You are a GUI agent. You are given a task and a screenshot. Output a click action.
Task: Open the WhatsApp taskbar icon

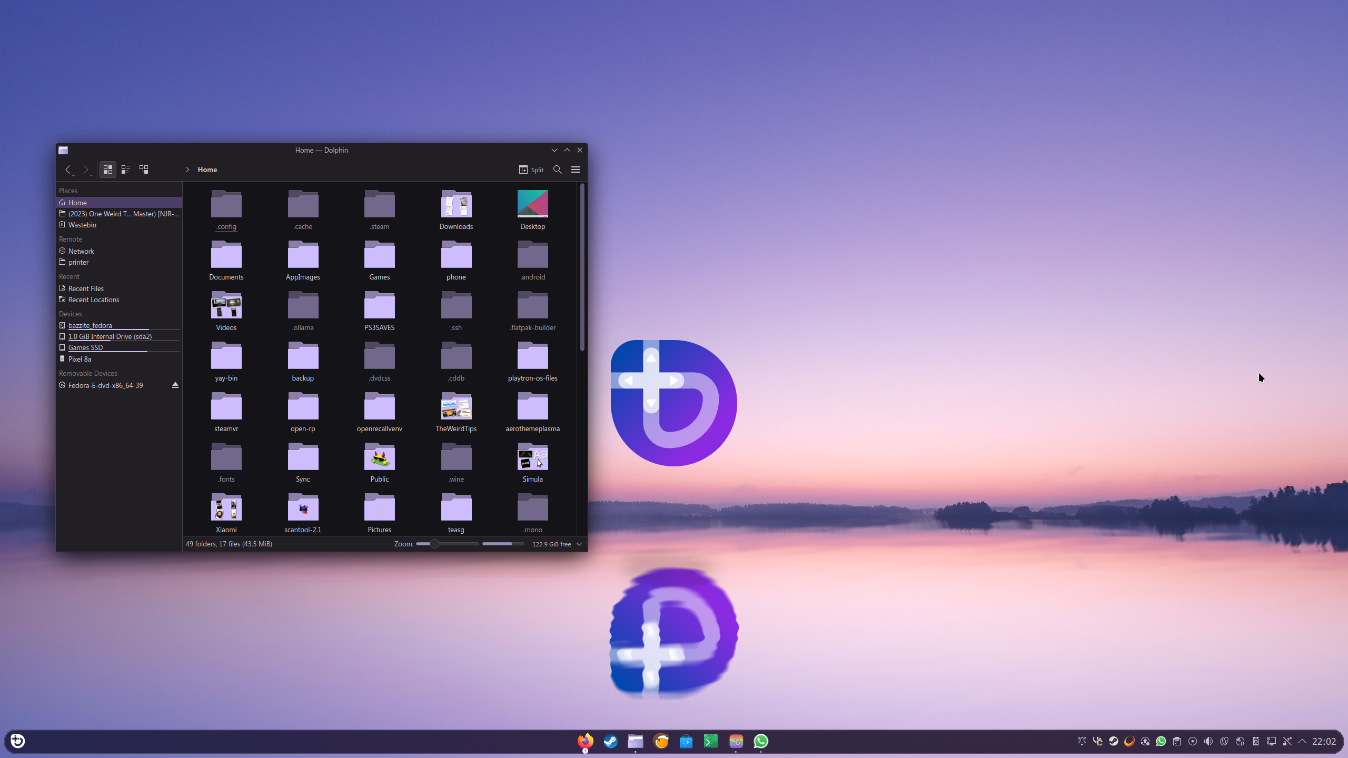pyautogui.click(x=760, y=741)
